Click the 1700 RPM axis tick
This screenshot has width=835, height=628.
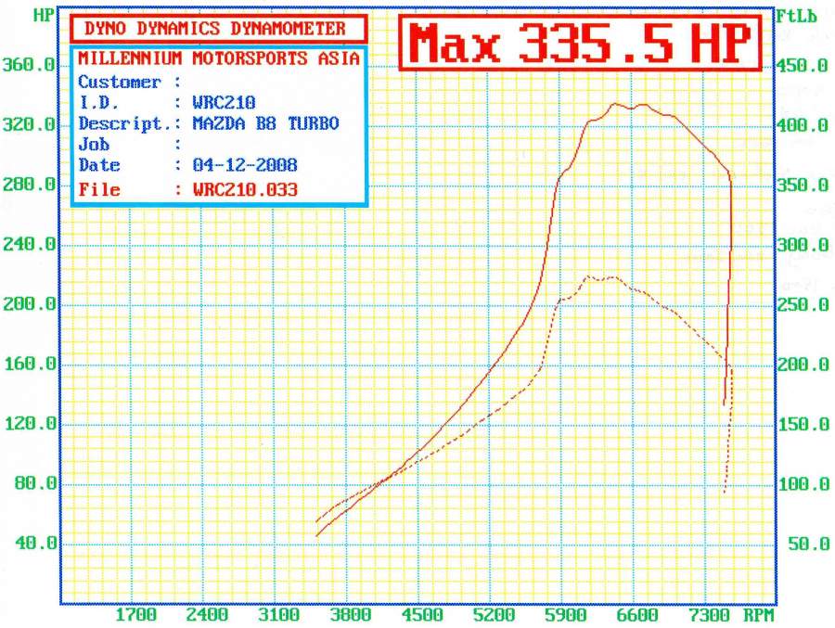(135, 614)
